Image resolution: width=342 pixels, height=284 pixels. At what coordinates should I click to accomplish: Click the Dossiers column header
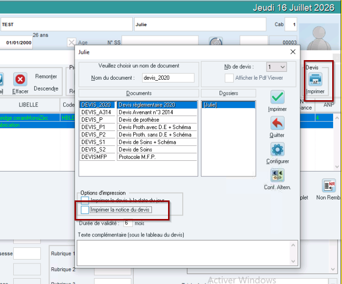(228, 93)
